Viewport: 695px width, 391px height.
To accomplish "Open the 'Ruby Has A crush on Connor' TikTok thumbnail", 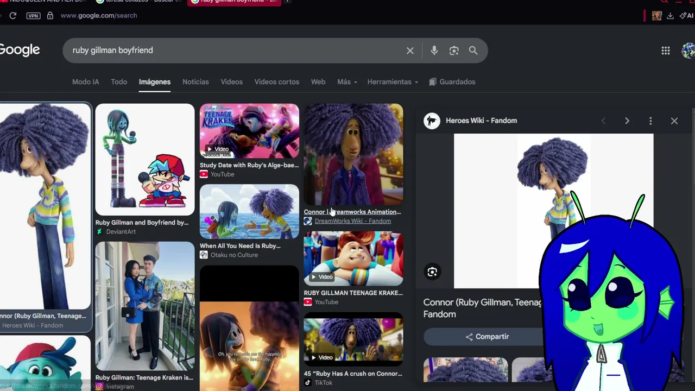I will click(x=353, y=339).
